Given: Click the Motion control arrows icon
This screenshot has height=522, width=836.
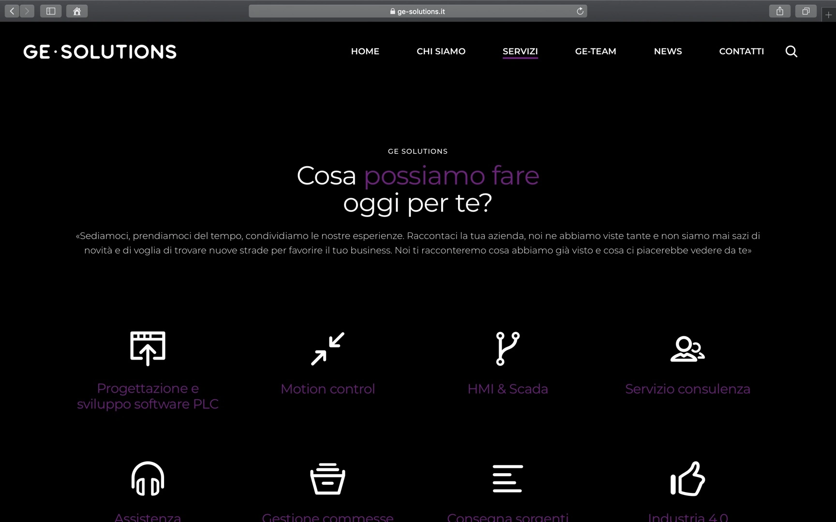Looking at the screenshot, I should pyautogui.click(x=328, y=348).
